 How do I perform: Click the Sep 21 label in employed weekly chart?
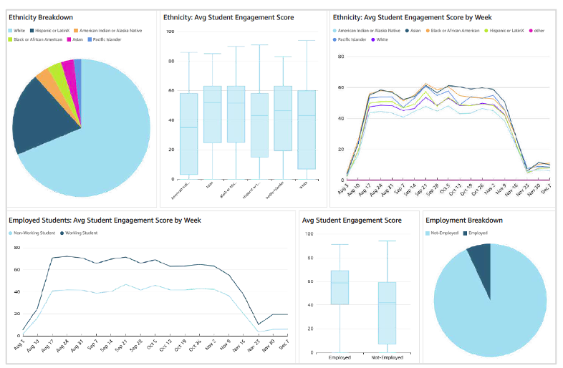[x=121, y=345]
